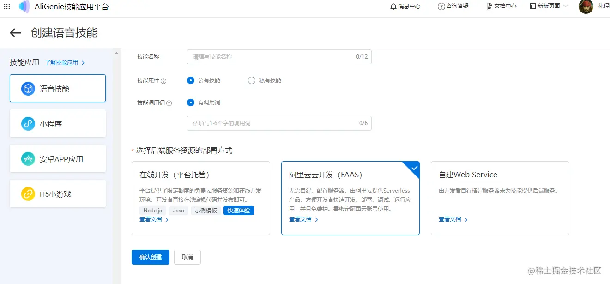
Task: Click the back arrow beside 创建语音技能
Action: point(15,33)
